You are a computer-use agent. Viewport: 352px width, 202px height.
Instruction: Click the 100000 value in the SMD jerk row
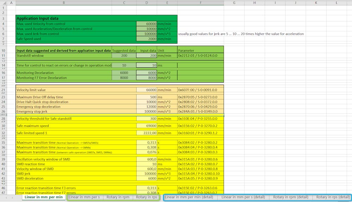tap(147, 174)
